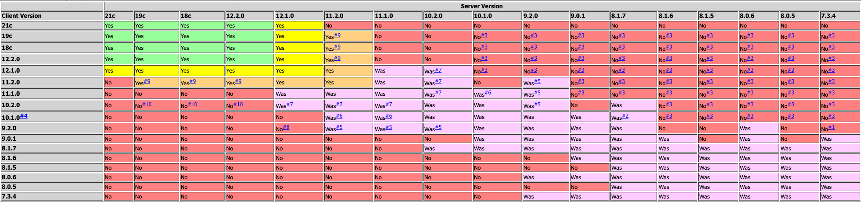
Task: Click #3 link in 12.2.0 client row, 8.1.5 column
Action: click(x=710, y=58)
